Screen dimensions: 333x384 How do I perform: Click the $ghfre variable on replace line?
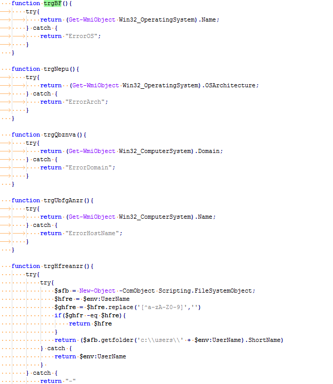[65, 307]
